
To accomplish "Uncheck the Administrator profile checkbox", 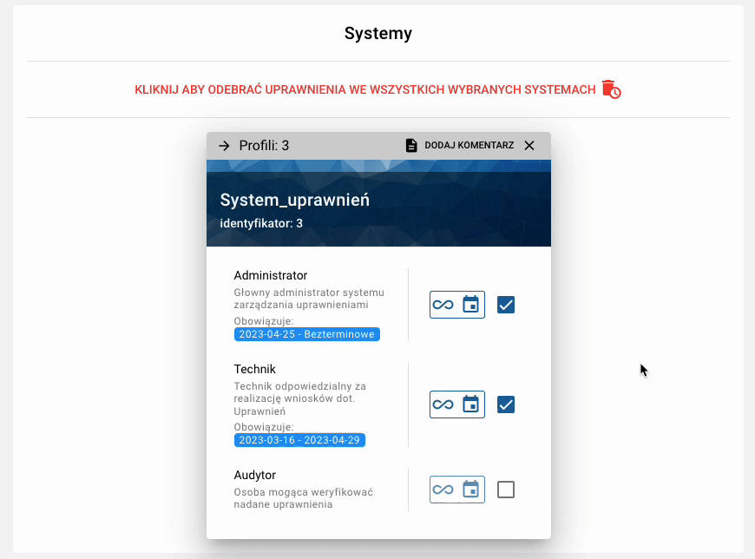I will click(506, 305).
